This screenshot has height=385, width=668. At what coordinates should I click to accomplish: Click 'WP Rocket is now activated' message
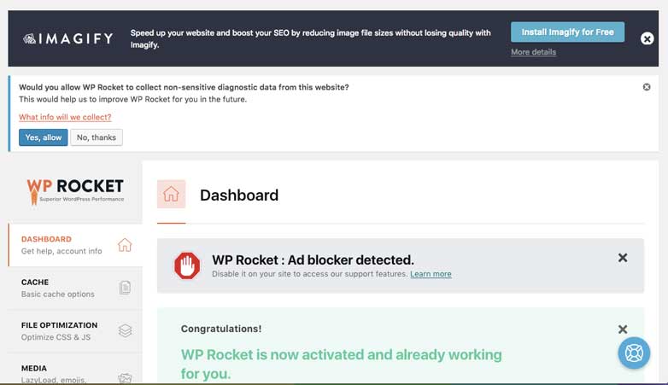[341, 365]
